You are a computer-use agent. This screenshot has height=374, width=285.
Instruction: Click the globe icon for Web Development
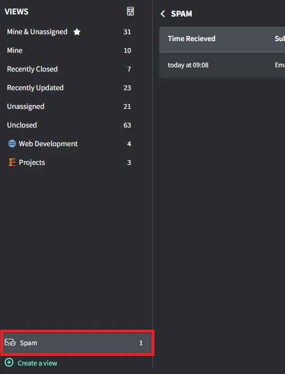click(12, 144)
